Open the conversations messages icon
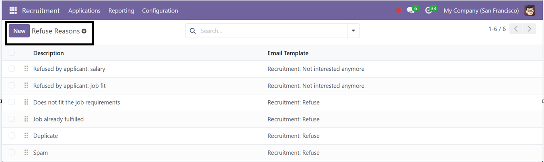 tap(410, 10)
